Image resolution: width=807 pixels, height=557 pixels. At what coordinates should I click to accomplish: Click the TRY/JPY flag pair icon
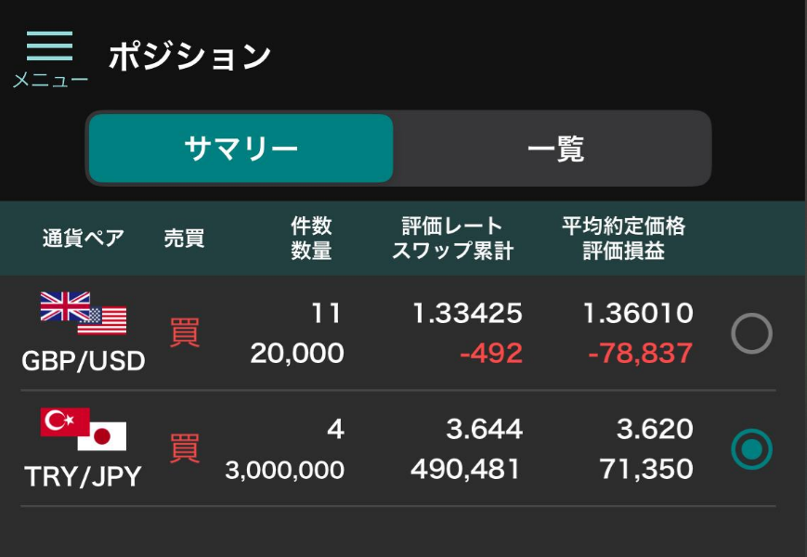tap(84, 429)
